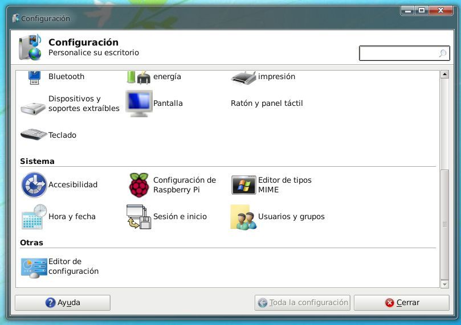Open the Usuarios y grupos icon
The height and width of the screenshot is (325, 461).
pos(244,217)
